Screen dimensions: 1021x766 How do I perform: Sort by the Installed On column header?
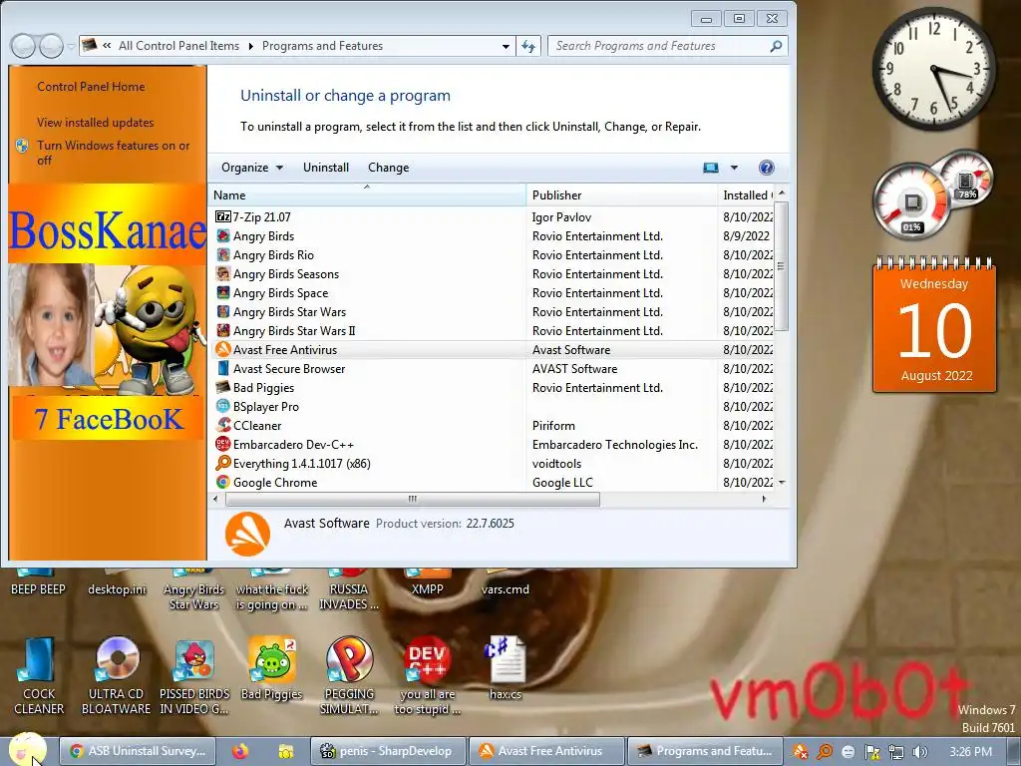tap(746, 194)
